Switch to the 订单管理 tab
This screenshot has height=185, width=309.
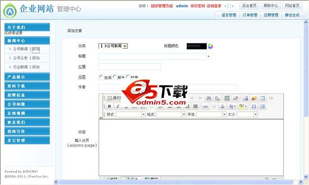tap(250, 15)
